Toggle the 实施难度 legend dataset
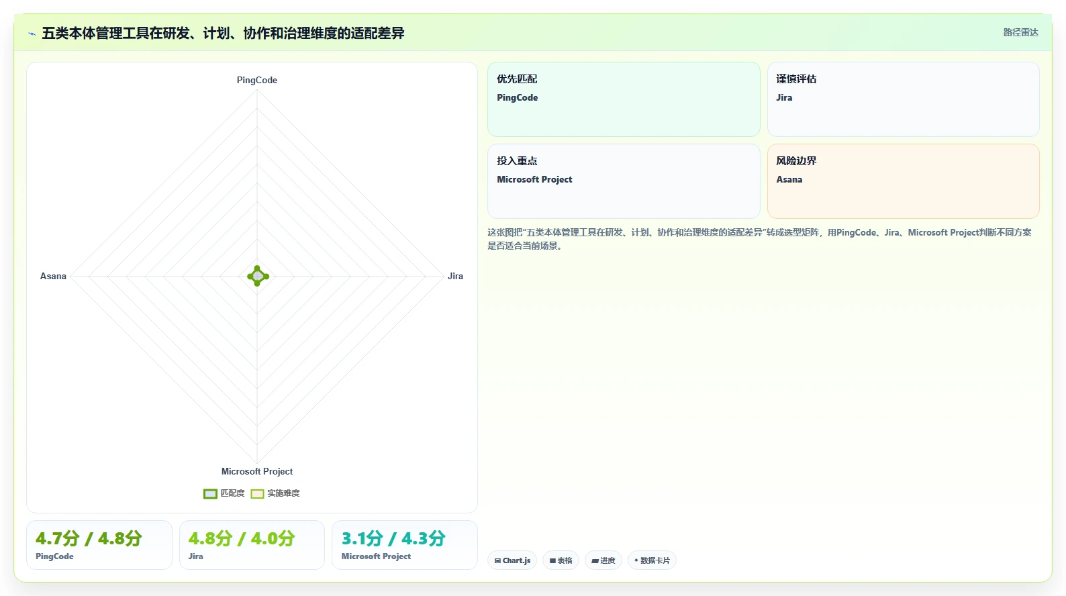Viewport: 1066px width, 596px height. point(275,493)
